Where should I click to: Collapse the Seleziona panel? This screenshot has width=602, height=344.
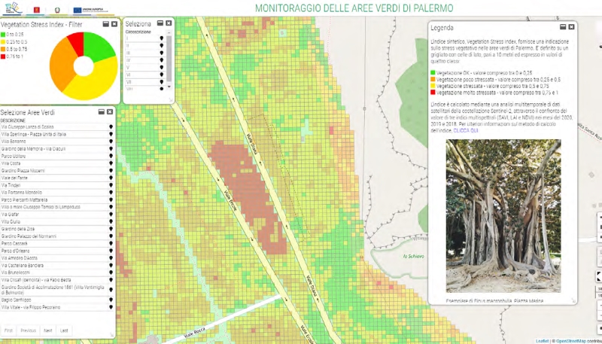160,23
